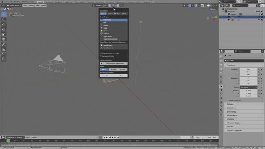Select the Annotate tool
The height and width of the screenshot is (149, 265).
4,45
